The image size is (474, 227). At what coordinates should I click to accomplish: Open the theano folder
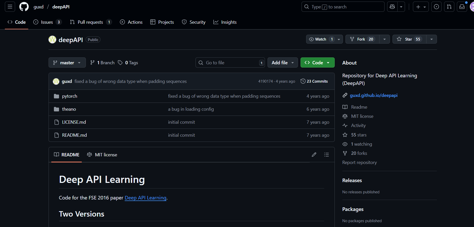69,109
